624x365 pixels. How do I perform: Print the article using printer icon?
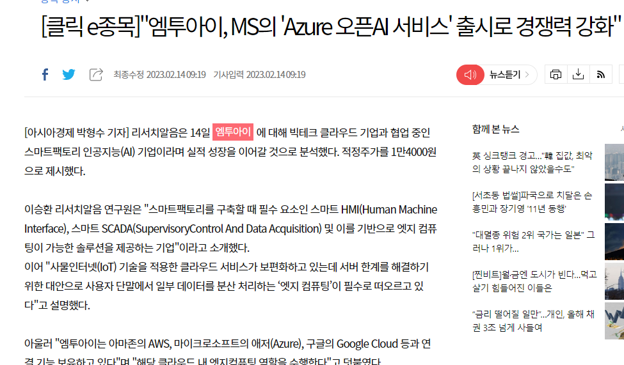[556, 75]
